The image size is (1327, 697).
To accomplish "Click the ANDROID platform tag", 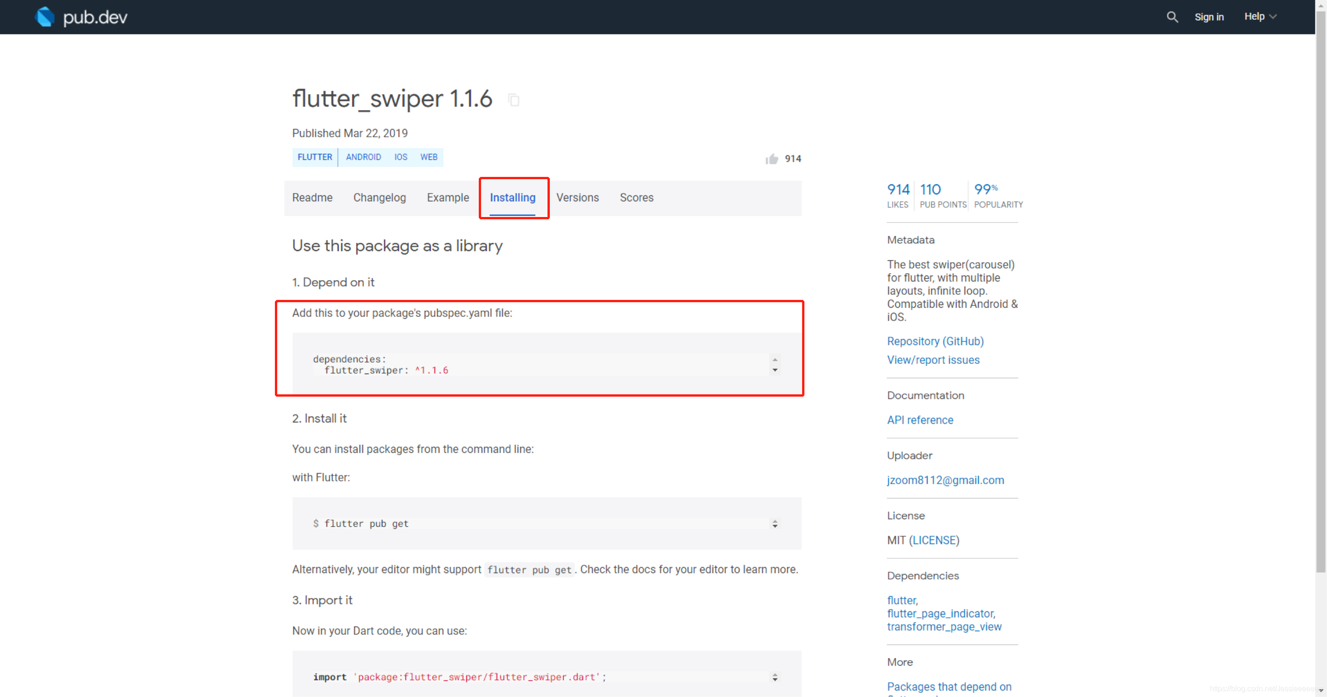I will point(363,157).
